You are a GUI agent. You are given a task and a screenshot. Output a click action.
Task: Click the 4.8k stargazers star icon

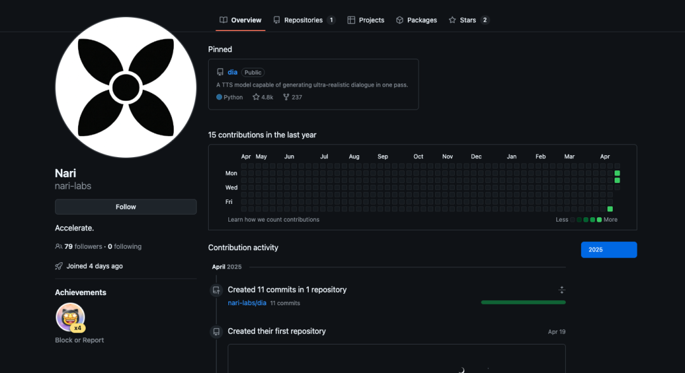point(256,97)
